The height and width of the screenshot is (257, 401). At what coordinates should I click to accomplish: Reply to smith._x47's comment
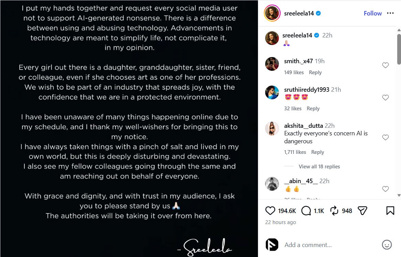tap(315, 72)
